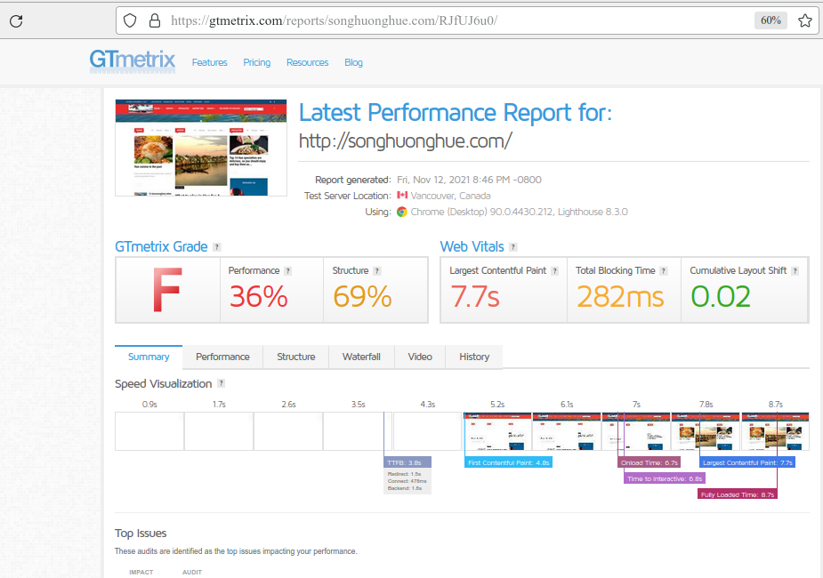Open the Waterfall tab
The image size is (823, 578).
point(361,357)
